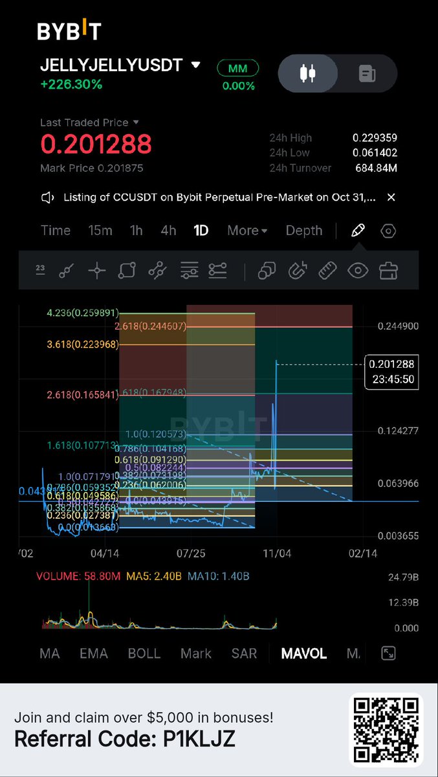Click the Bybit logo
Screen dimensions: 438x777
point(69,31)
